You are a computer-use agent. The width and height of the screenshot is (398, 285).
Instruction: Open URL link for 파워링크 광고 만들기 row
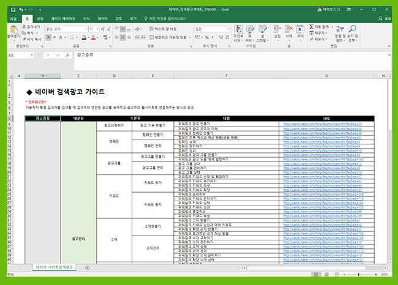point(322,124)
